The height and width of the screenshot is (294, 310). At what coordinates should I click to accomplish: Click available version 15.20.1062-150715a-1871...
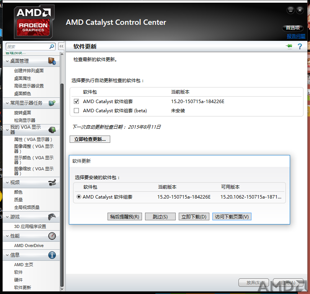click(251, 197)
